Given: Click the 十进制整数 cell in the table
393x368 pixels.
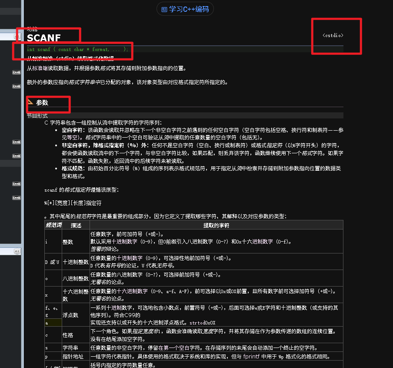Looking at the screenshot, I should coord(76,262).
